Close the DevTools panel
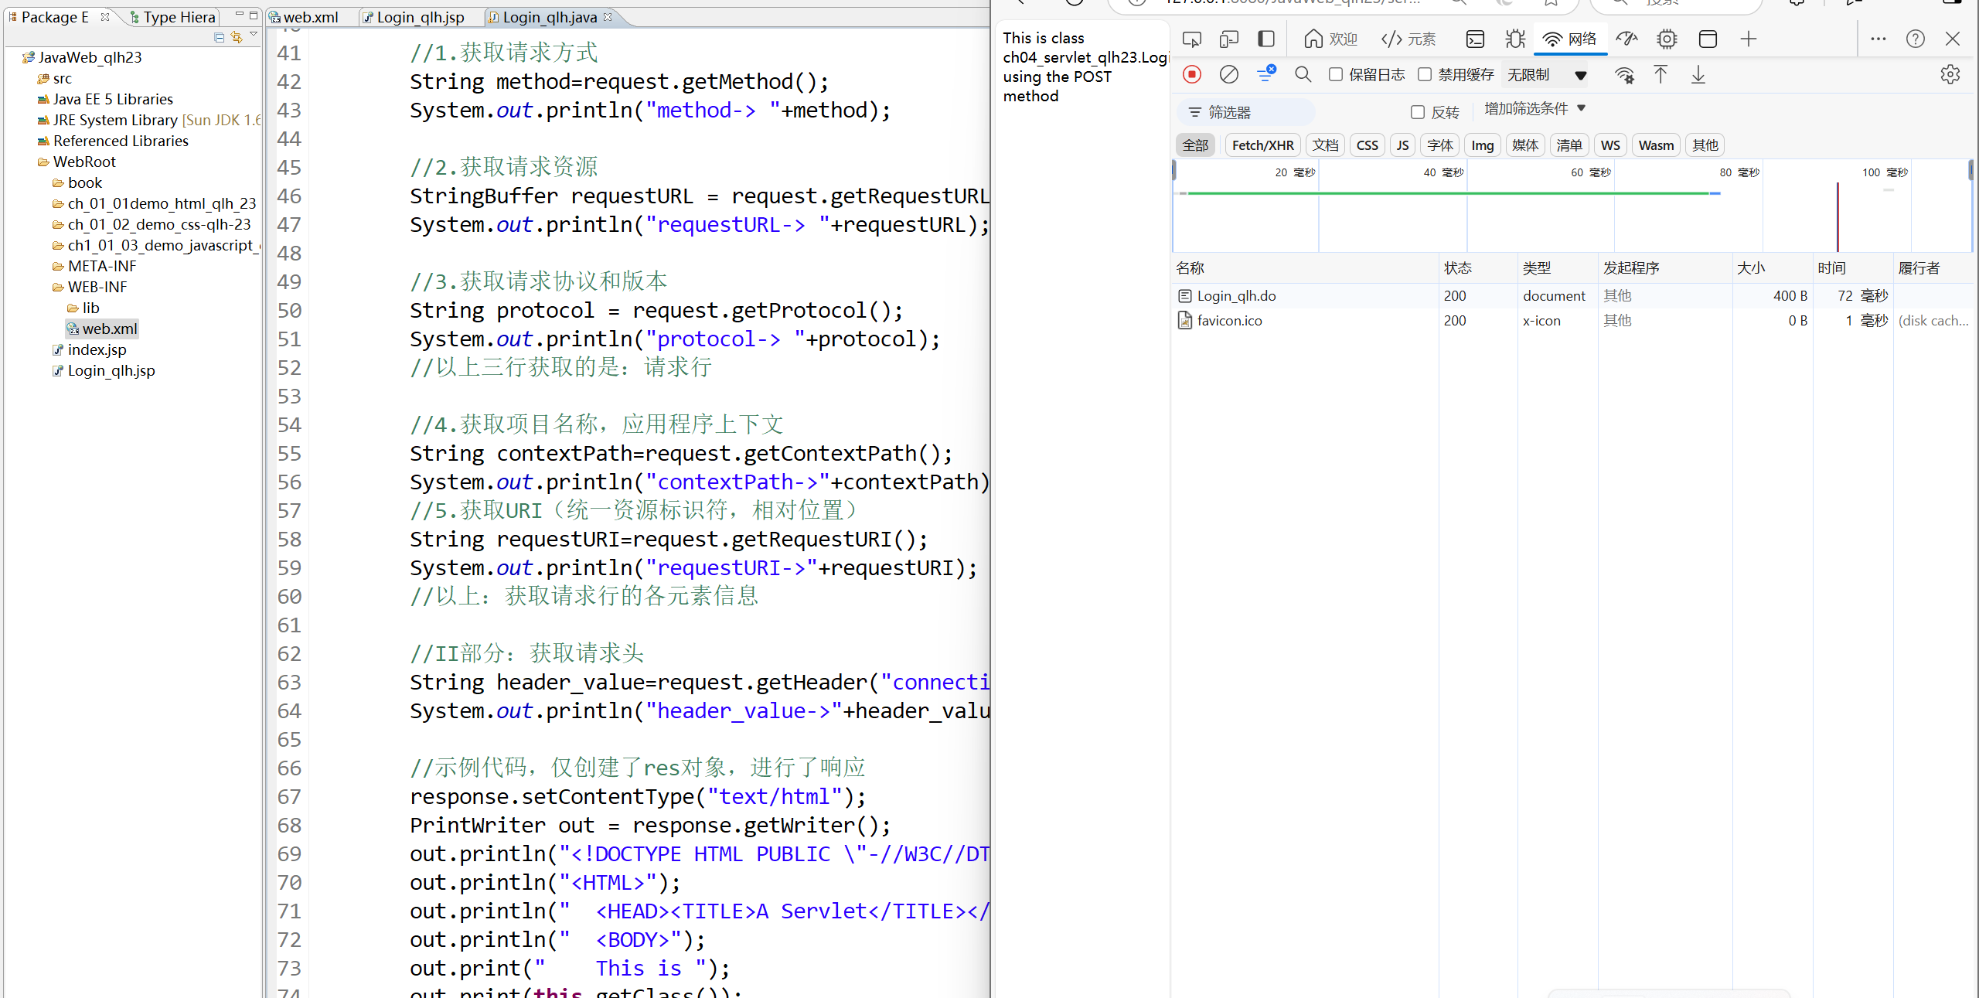 coord(1952,39)
